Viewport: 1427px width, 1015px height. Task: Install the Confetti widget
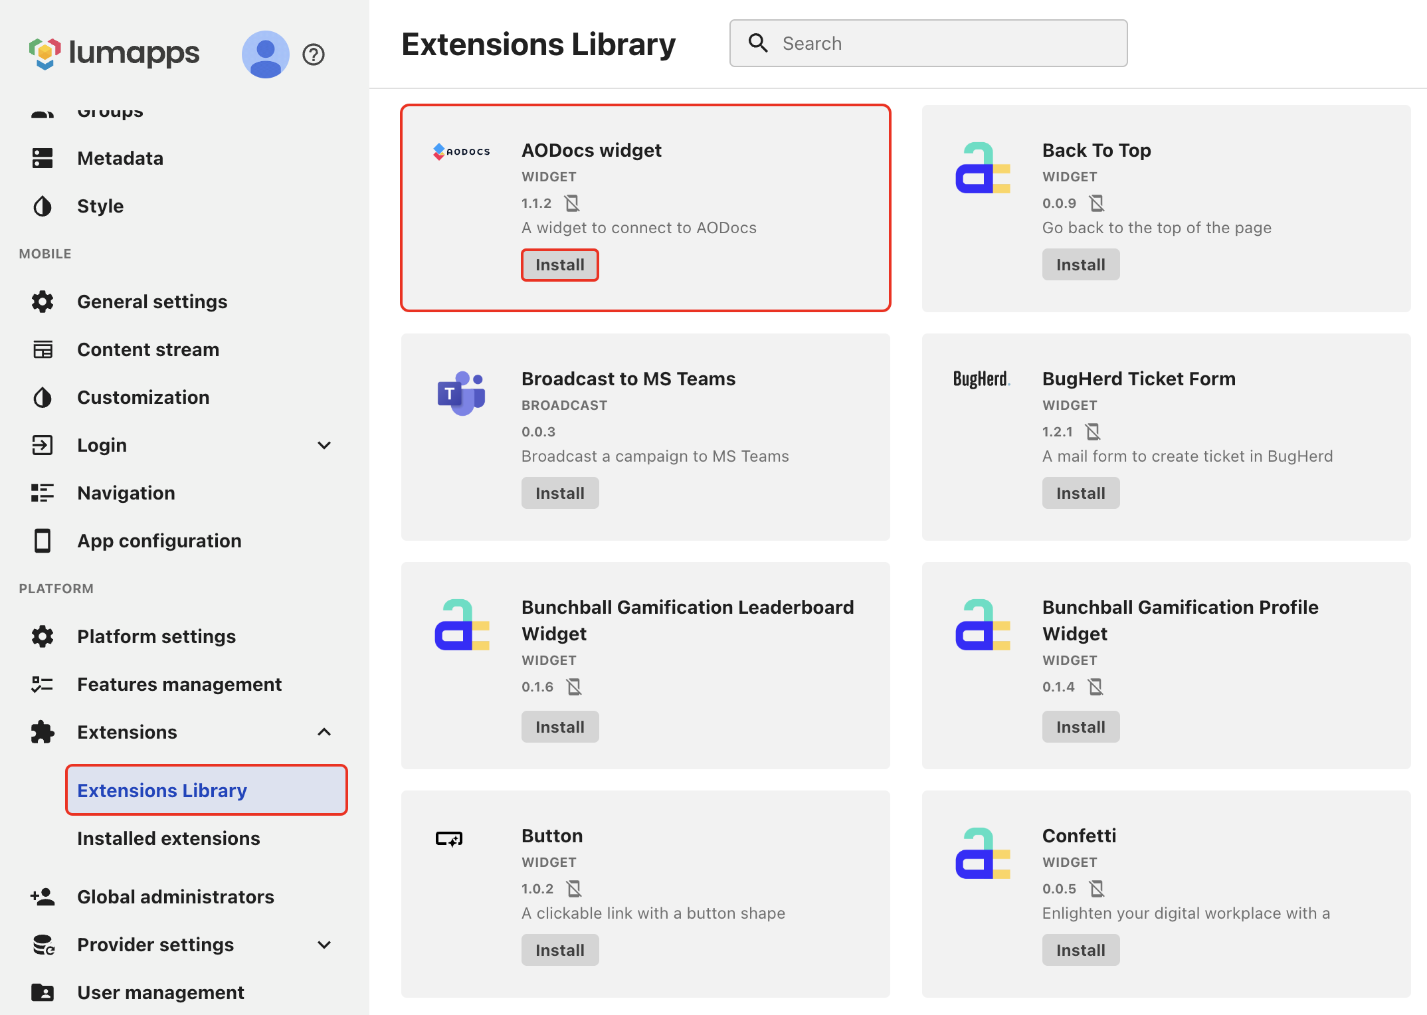[x=1080, y=950]
